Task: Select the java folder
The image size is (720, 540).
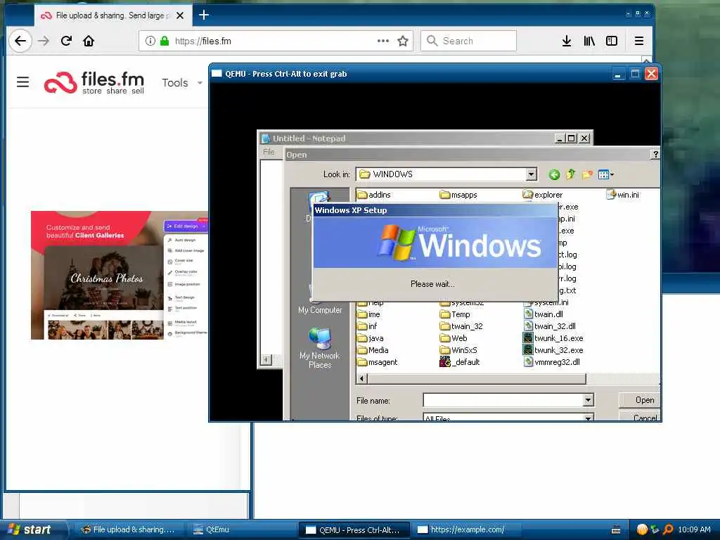Action: [371, 338]
